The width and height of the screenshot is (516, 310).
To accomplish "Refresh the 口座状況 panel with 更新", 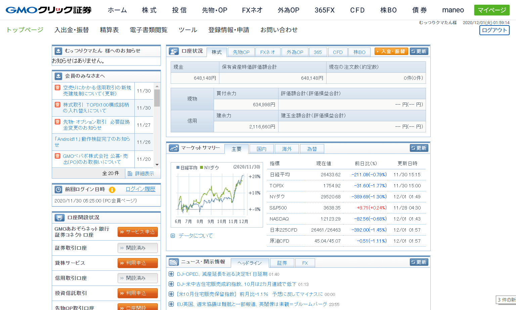I will (x=419, y=51).
